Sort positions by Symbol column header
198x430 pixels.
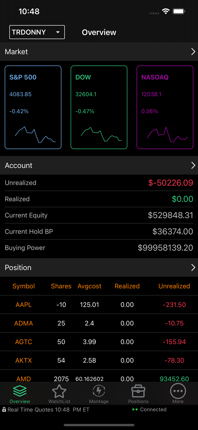click(x=24, y=286)
